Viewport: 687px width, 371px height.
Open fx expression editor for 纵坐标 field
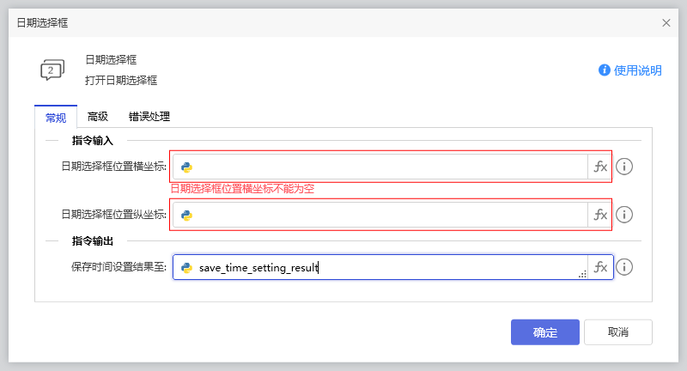(600, 215)
